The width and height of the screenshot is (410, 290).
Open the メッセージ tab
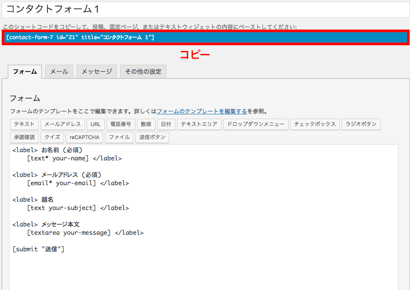click(x=97, y=72)
